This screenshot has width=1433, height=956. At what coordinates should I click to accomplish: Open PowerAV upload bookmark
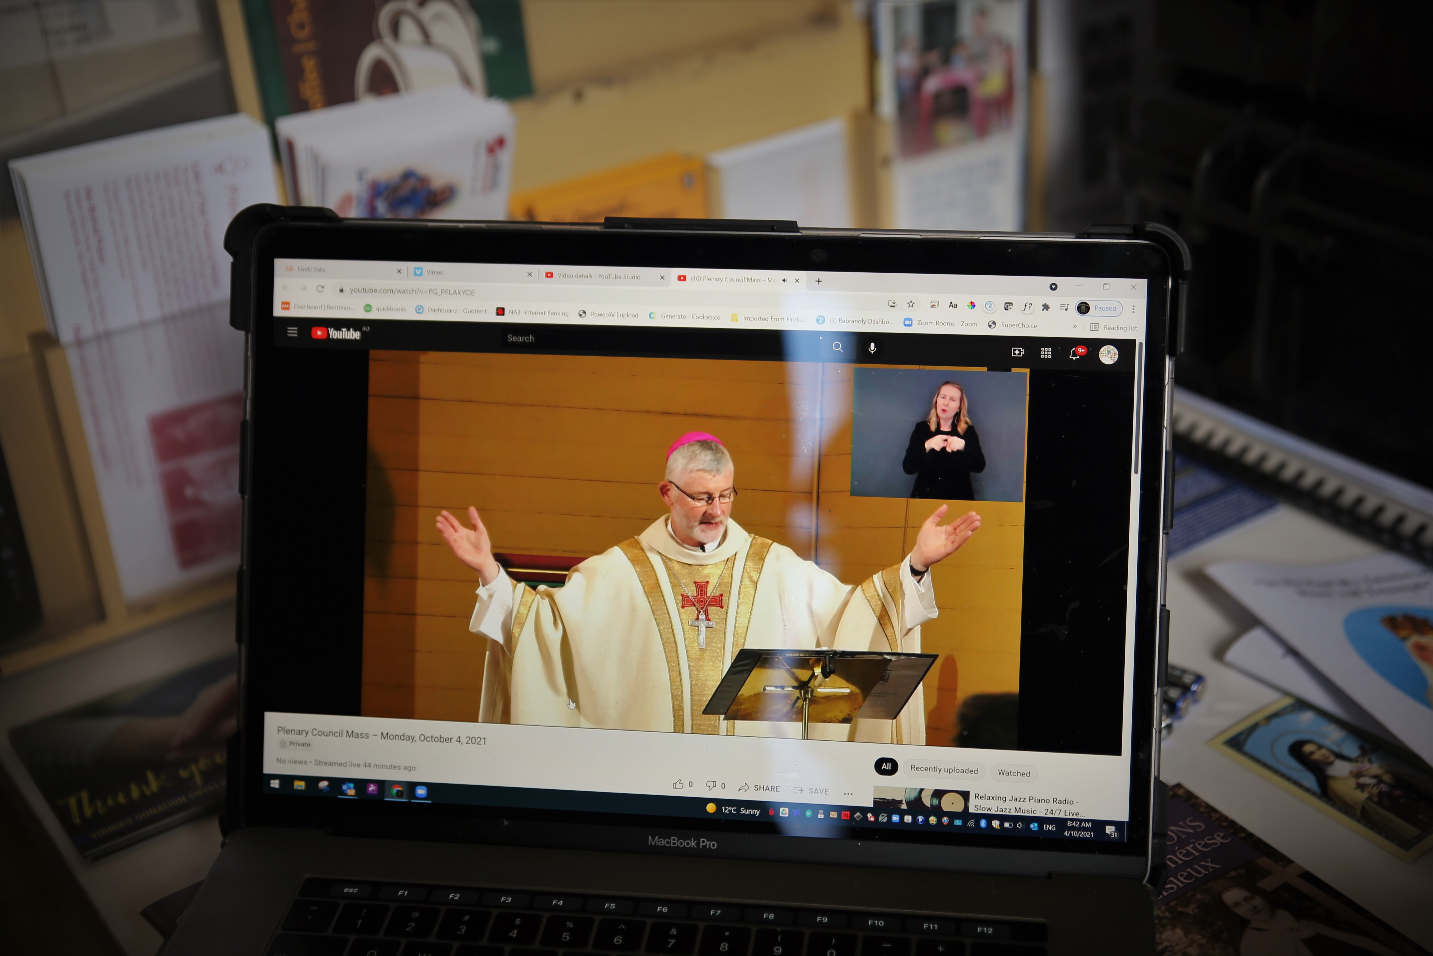(x=609, y=315)
